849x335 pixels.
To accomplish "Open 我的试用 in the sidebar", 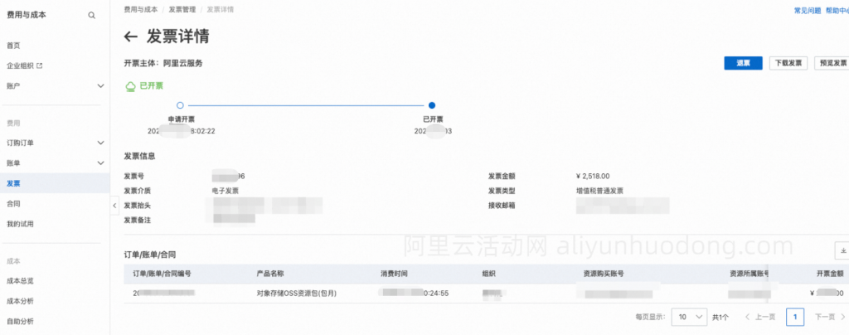I will 21,224.
